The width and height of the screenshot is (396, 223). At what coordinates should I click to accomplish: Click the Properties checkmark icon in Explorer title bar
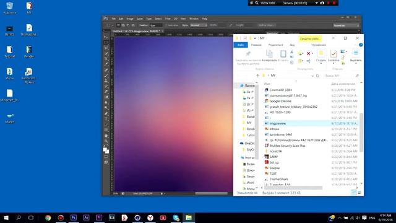point(245,38)
